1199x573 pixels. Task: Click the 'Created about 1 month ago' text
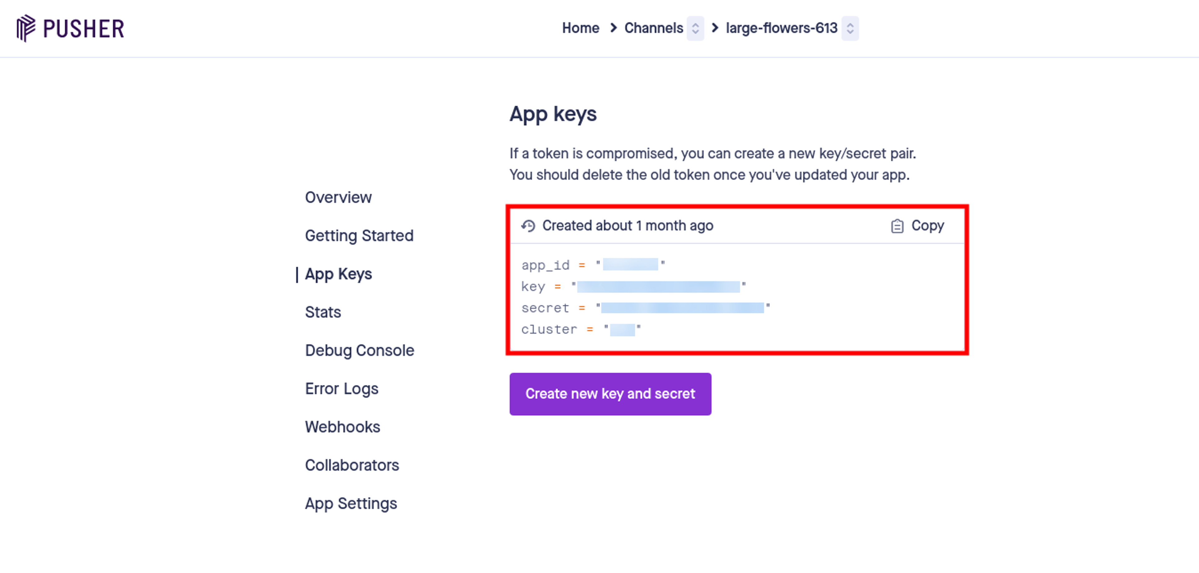coord(628,226)
